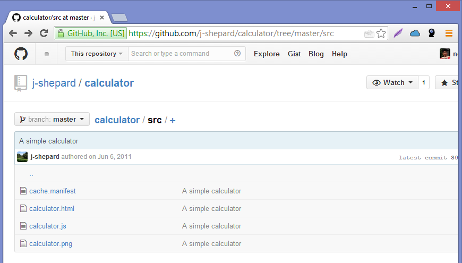This screenshot has width=462, height=263.
Task: Click the plus icon to create new file
Action: (x=173, y=121)
